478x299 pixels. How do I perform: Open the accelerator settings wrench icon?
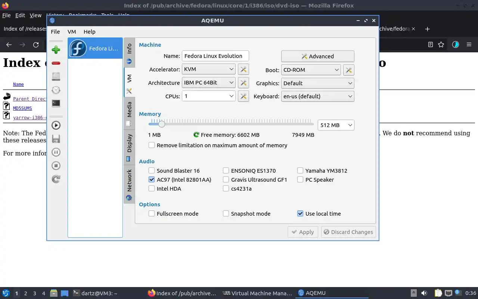pyautogui.click(x=243, y=70)
